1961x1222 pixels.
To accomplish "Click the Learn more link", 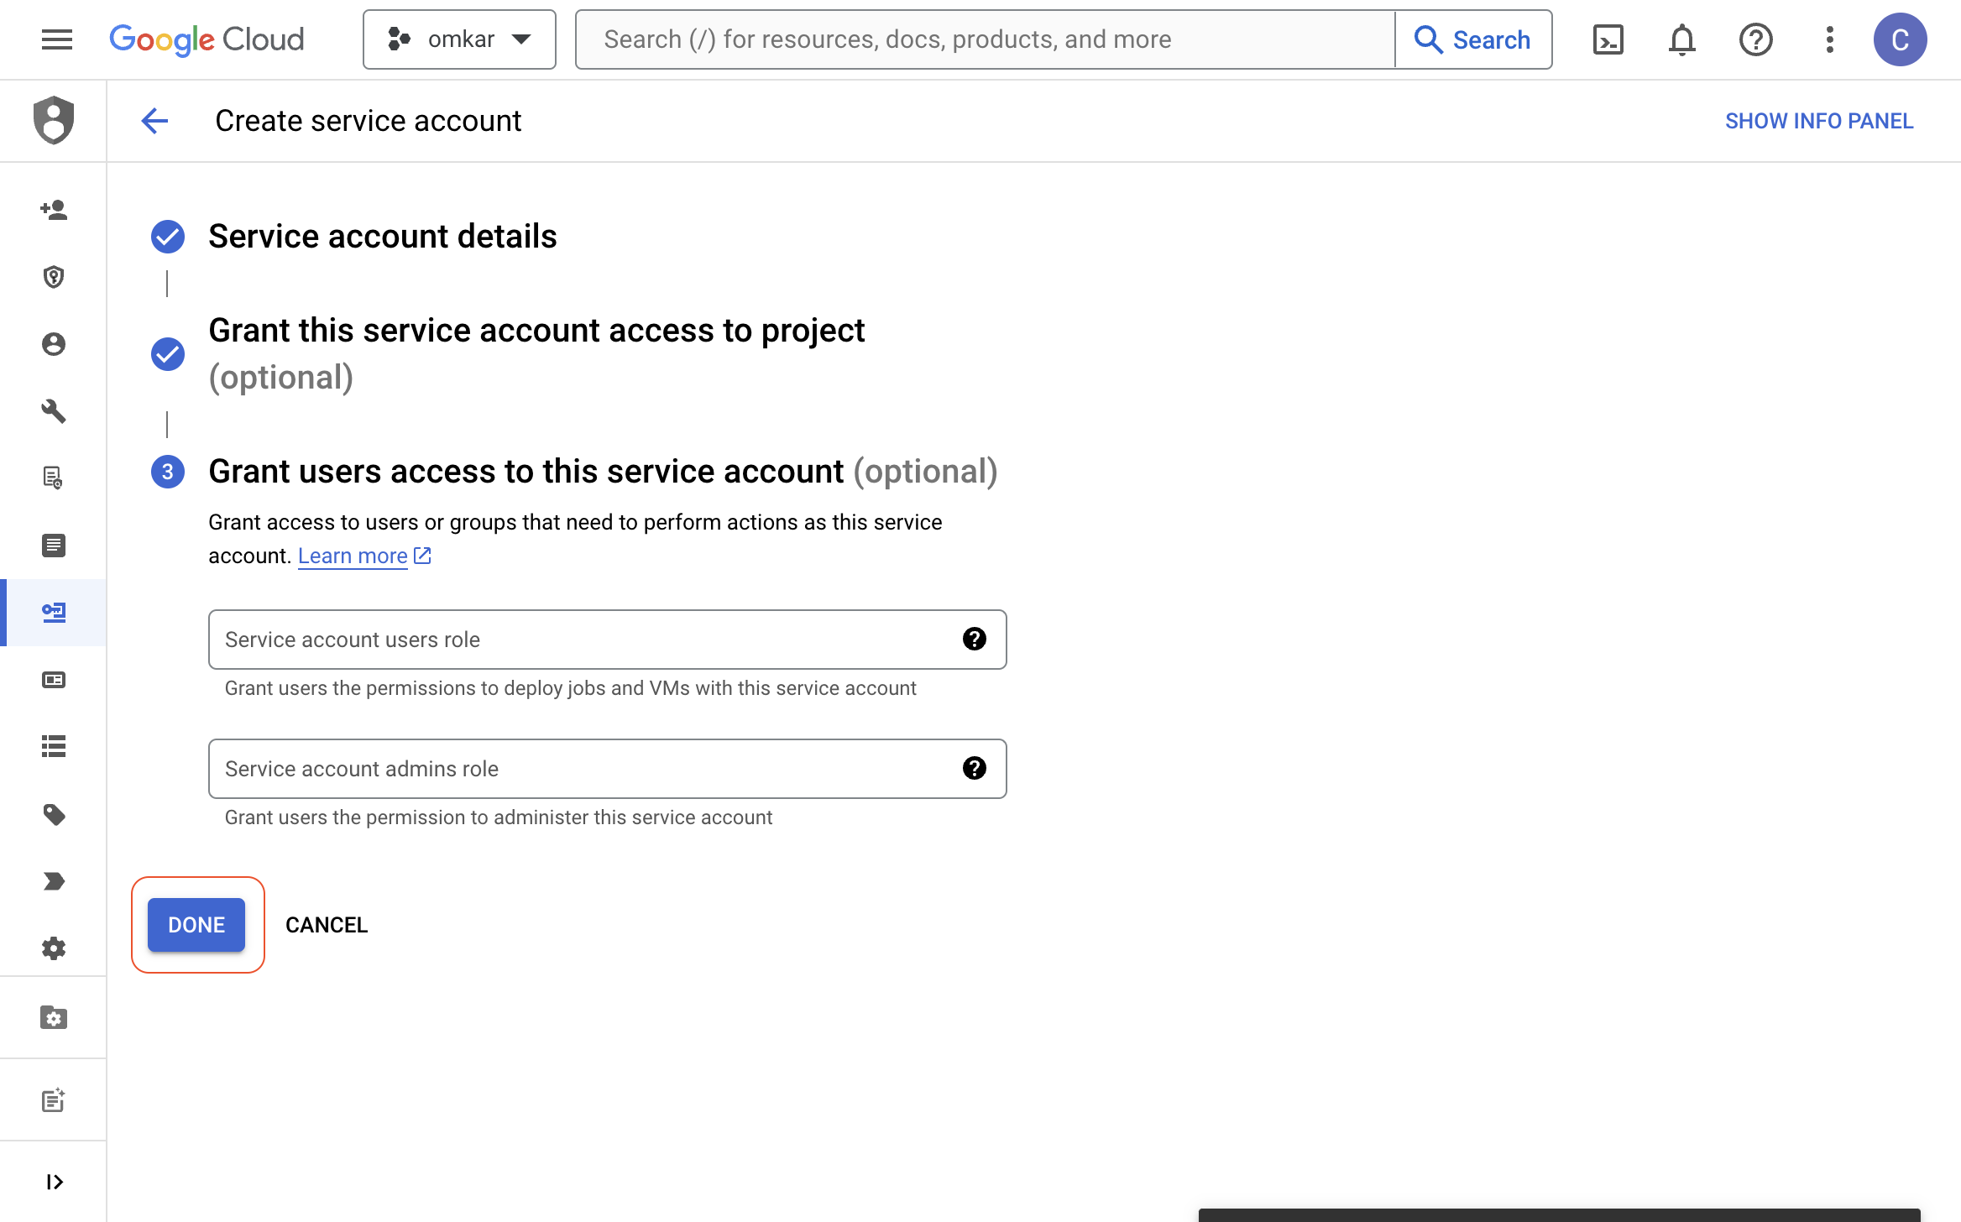I will 353,555.
